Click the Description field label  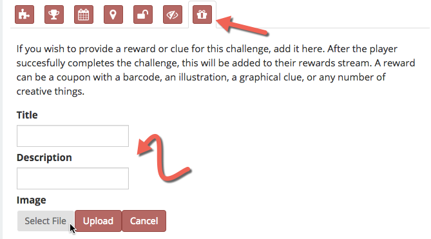pyautogui.click(x=44, y=157)
